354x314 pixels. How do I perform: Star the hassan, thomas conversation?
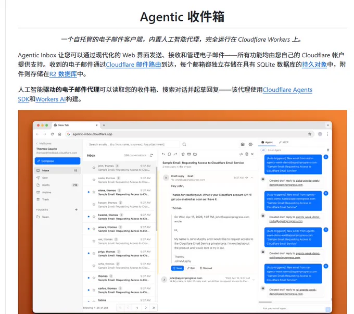tap(94, 204)
